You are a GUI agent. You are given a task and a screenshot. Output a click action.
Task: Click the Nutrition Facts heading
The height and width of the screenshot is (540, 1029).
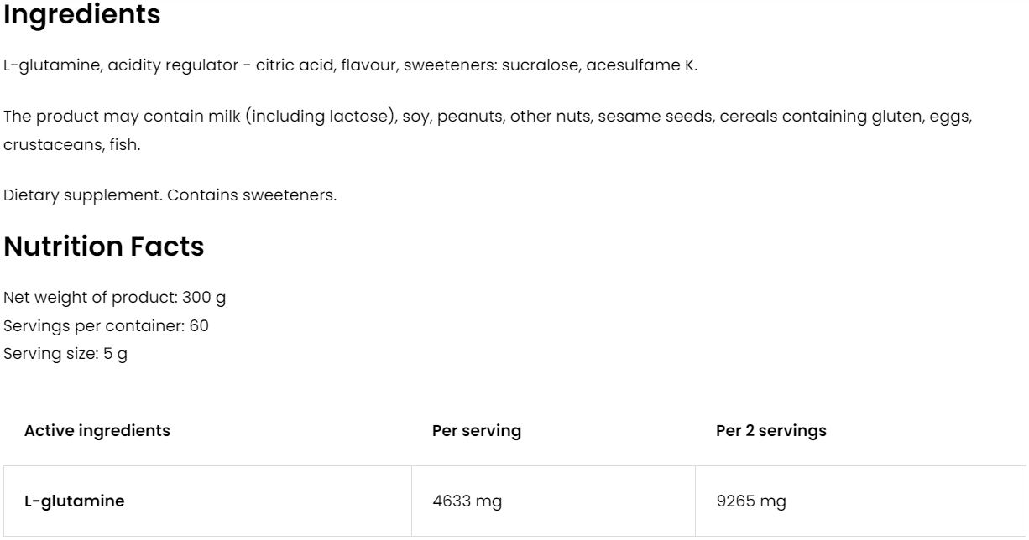tap(104, 247)
